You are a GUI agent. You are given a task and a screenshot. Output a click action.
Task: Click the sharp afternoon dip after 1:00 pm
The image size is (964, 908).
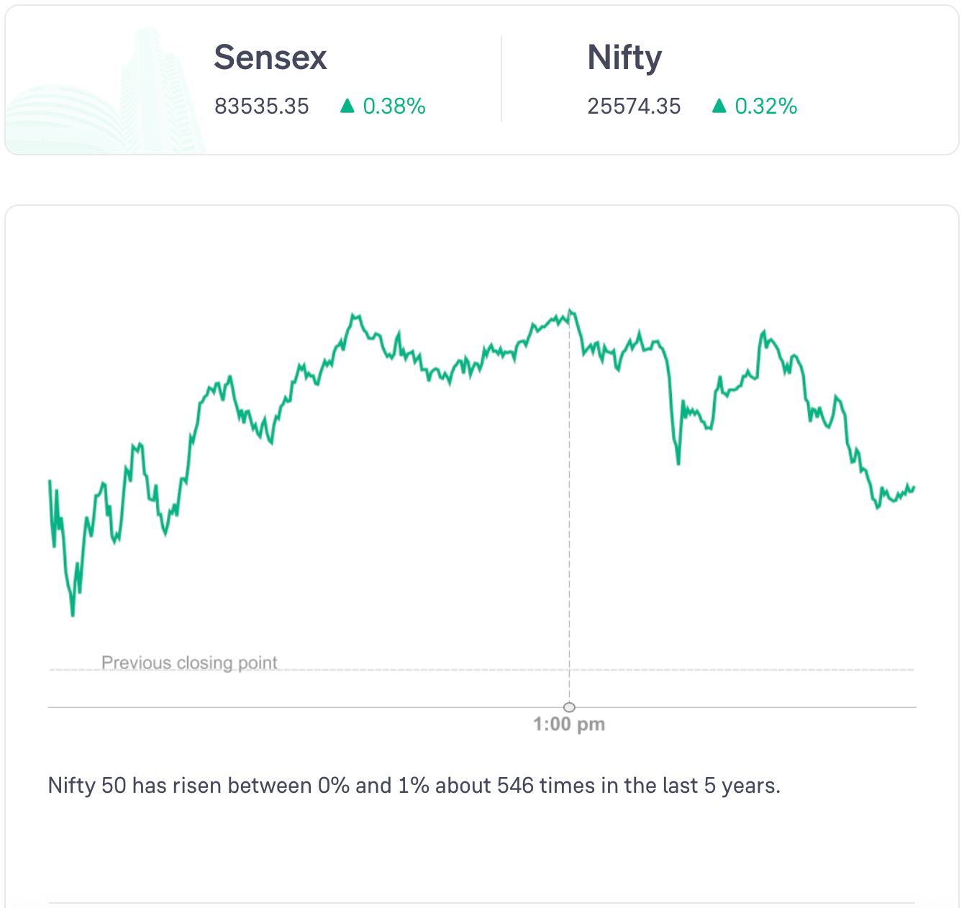678,463
